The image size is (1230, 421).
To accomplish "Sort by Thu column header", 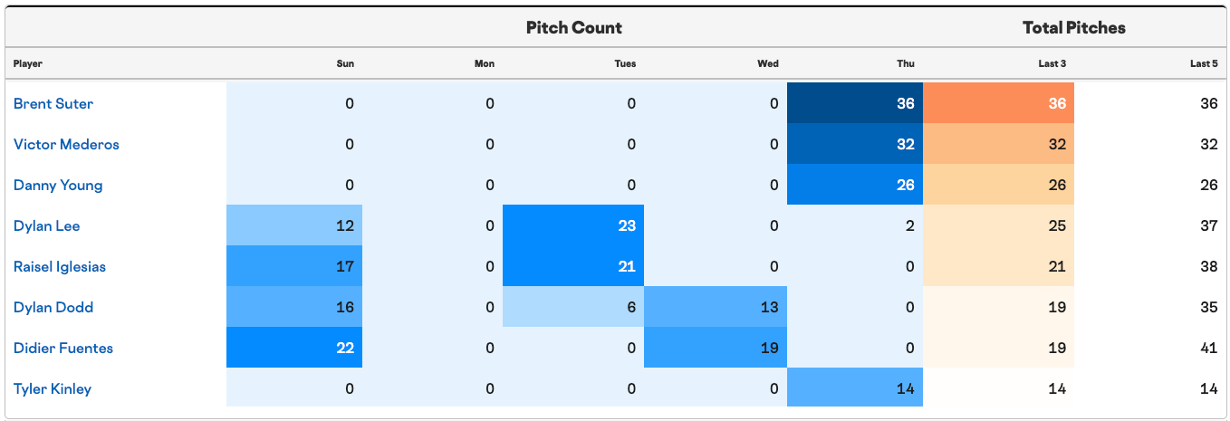I will click(x=906, y=63).
